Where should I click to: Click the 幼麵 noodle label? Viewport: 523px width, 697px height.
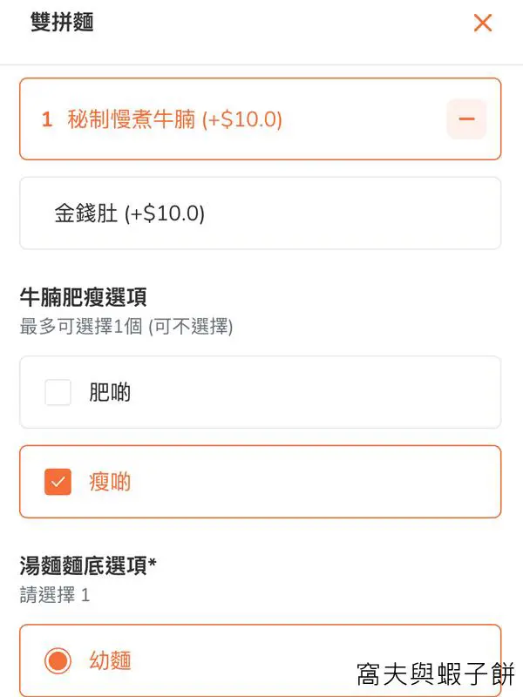pos(110,661)
